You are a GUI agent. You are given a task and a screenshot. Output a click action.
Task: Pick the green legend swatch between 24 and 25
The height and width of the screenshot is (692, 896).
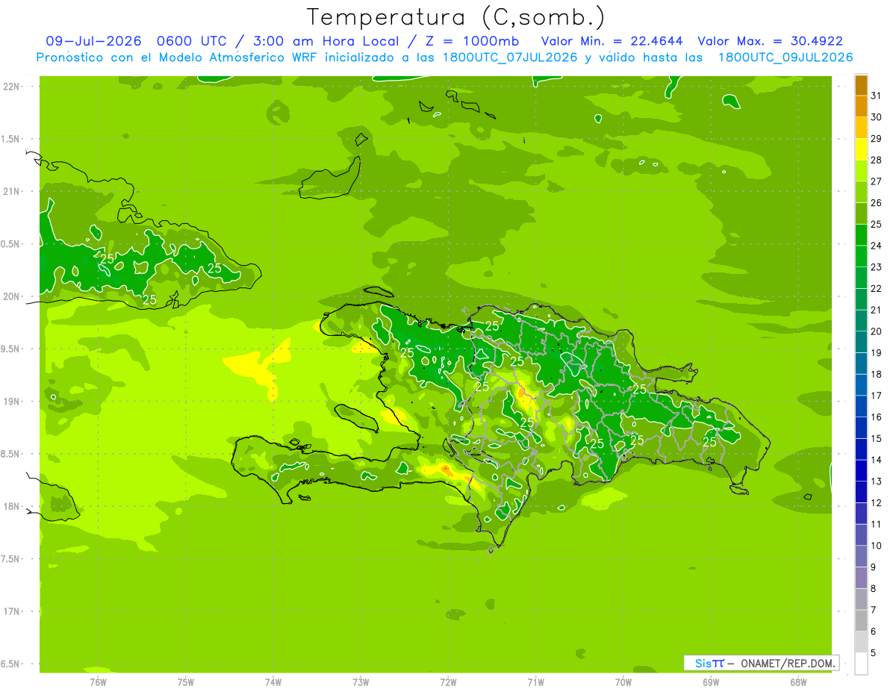[x=861, y=235]
